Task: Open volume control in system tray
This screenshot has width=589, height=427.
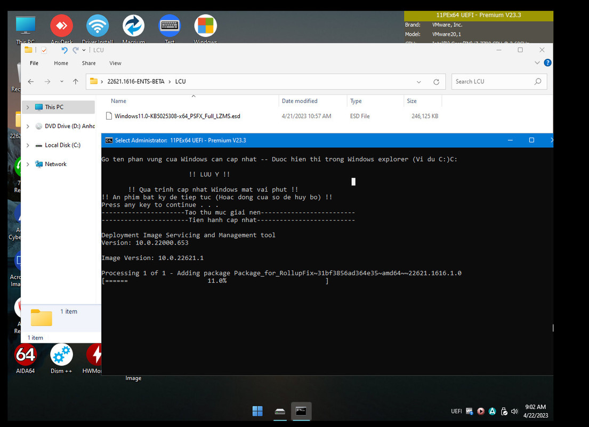Action: [514, 411]
